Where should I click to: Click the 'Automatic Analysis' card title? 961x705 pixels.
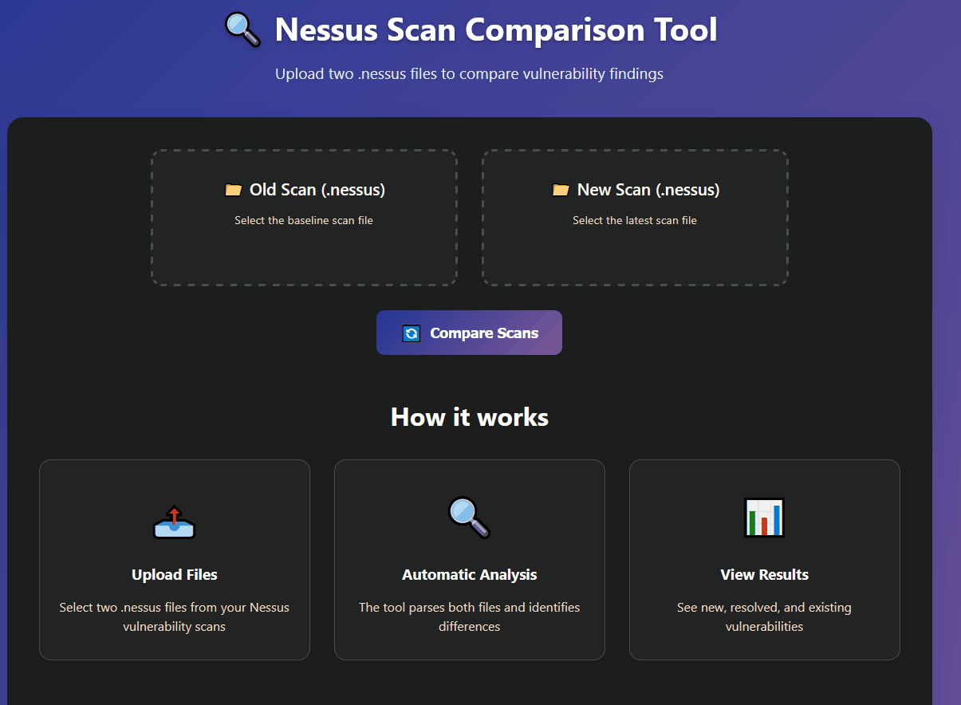(x=470, y=575)
